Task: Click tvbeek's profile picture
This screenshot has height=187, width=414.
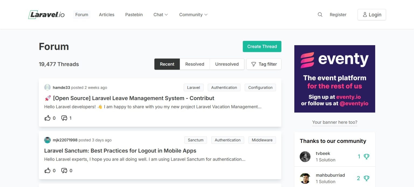Action: [305, 157]
